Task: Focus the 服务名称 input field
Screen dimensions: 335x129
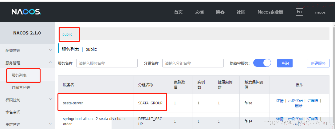Action: click(x=107, y=63)
